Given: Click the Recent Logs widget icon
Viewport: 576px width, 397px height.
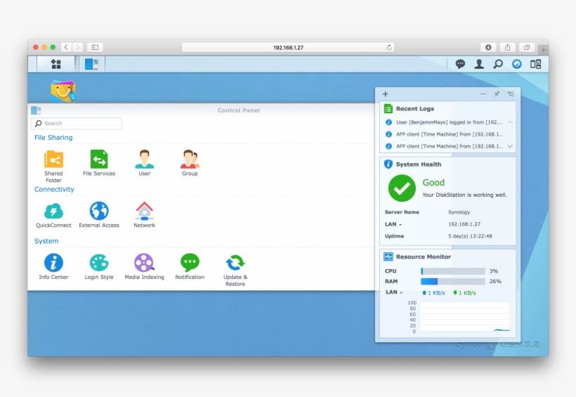Looking at the screenshot, I should 388,108.
